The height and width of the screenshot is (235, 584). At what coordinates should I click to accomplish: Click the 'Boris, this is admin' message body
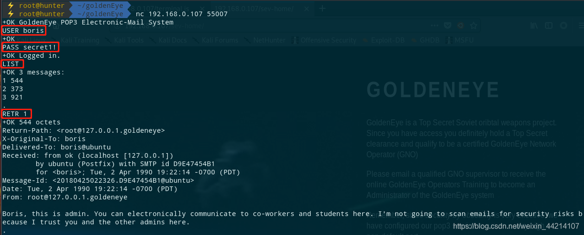pyautogui.click(x=292, y=218)
